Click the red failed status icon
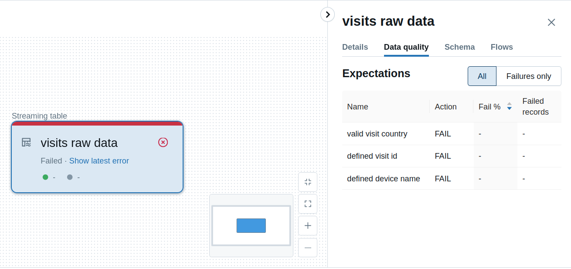 coord(163,142)
